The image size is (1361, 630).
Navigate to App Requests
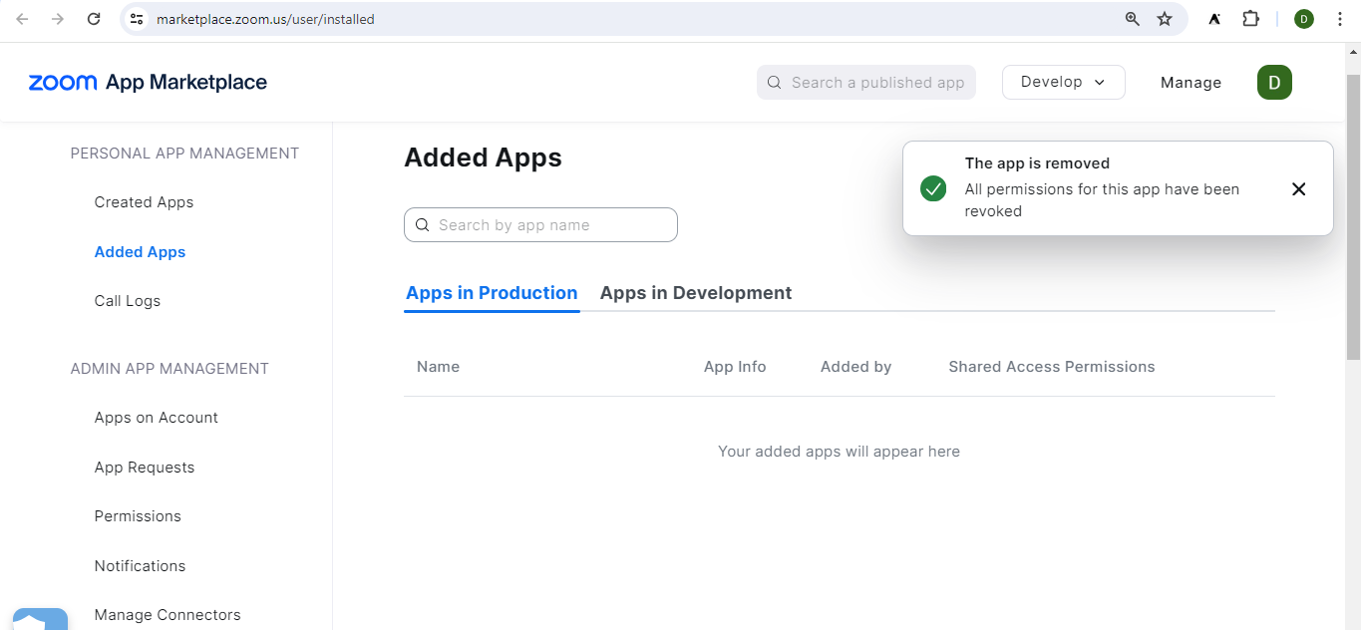coord(144,468)
